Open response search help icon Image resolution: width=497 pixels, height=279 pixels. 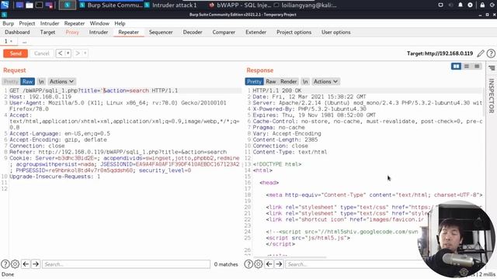[x=248, y=263]
